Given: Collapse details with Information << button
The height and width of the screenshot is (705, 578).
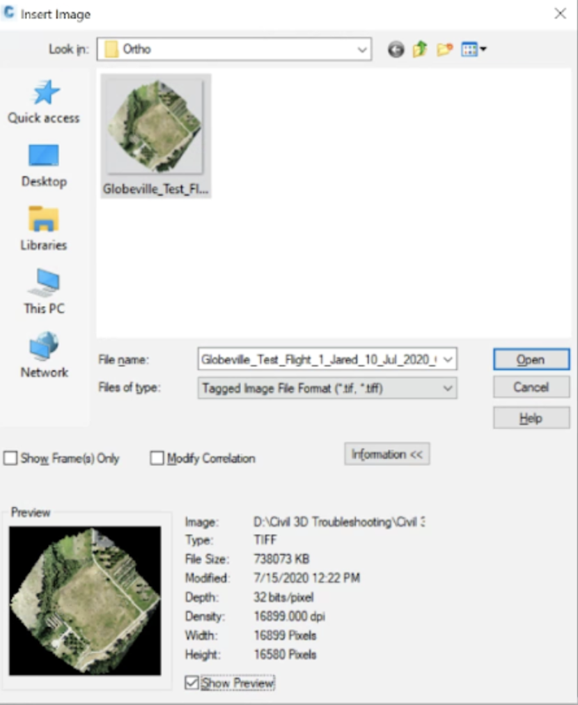Looking at the screenshot, I should pos(386,454).
